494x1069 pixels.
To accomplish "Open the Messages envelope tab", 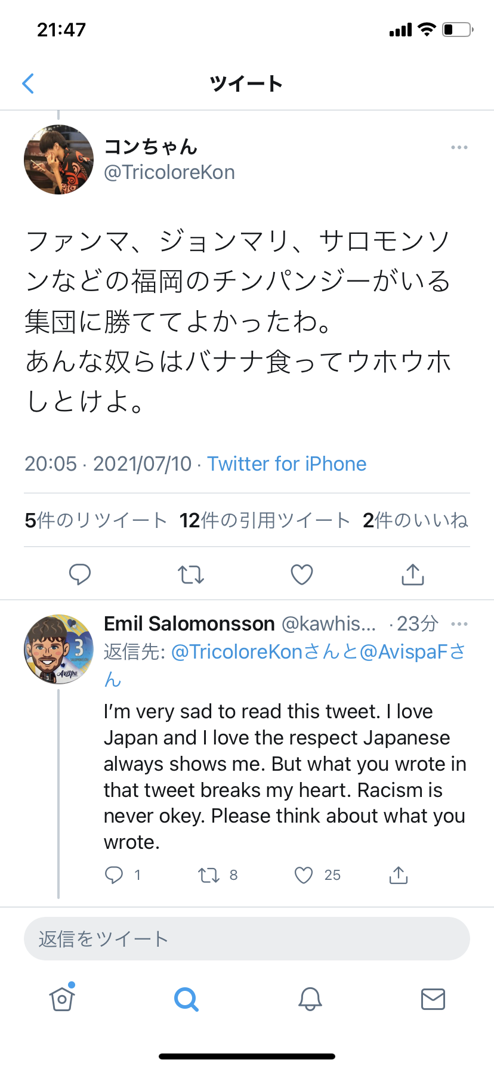I will click(433, 999).
